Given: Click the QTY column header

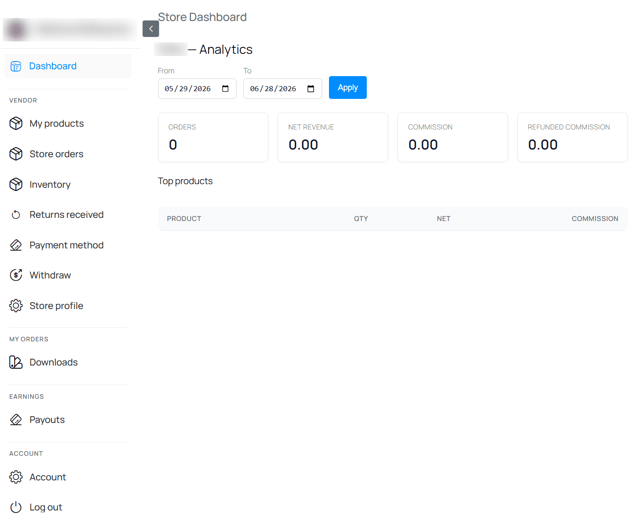Looking at the screenshot, I should 361,219.
